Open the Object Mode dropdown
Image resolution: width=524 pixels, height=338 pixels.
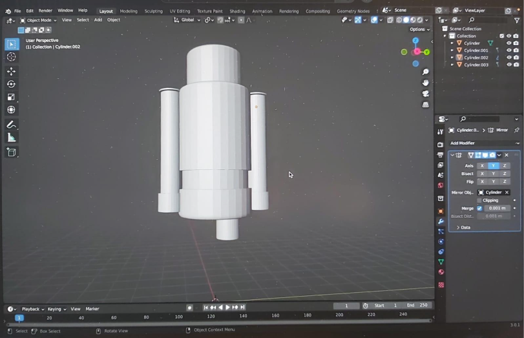click(x=37, y=20)
